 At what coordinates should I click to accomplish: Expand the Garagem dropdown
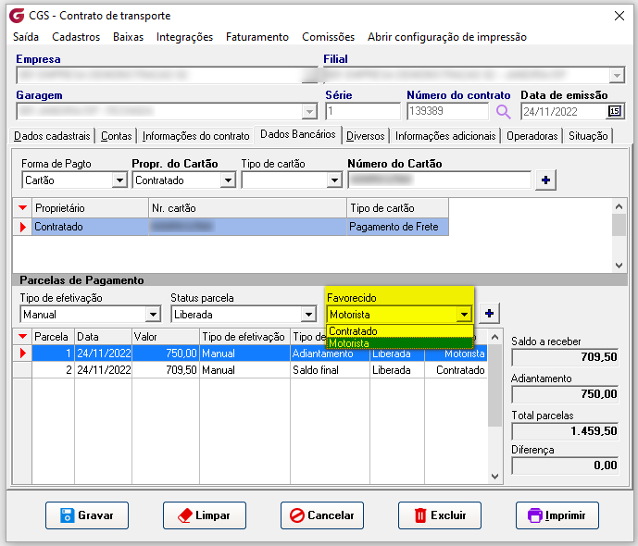coord(309,111)
